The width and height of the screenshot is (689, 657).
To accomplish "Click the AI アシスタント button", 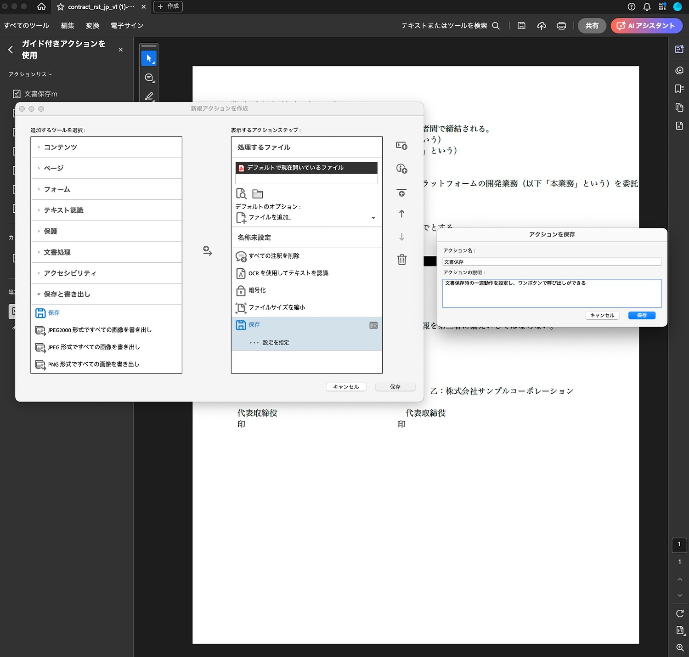I will pyautogui.click(x=646, y=26).
